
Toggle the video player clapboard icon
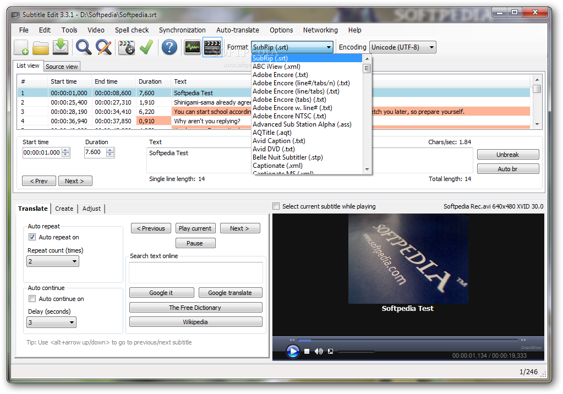(212, 47)
